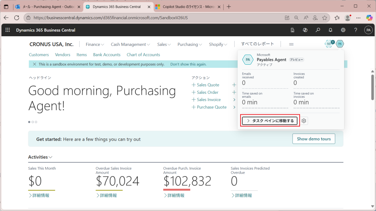This screenshot has height=211, width=376.
Task: Create a new Purchase Quote action
Action: [x=209, y=107]
